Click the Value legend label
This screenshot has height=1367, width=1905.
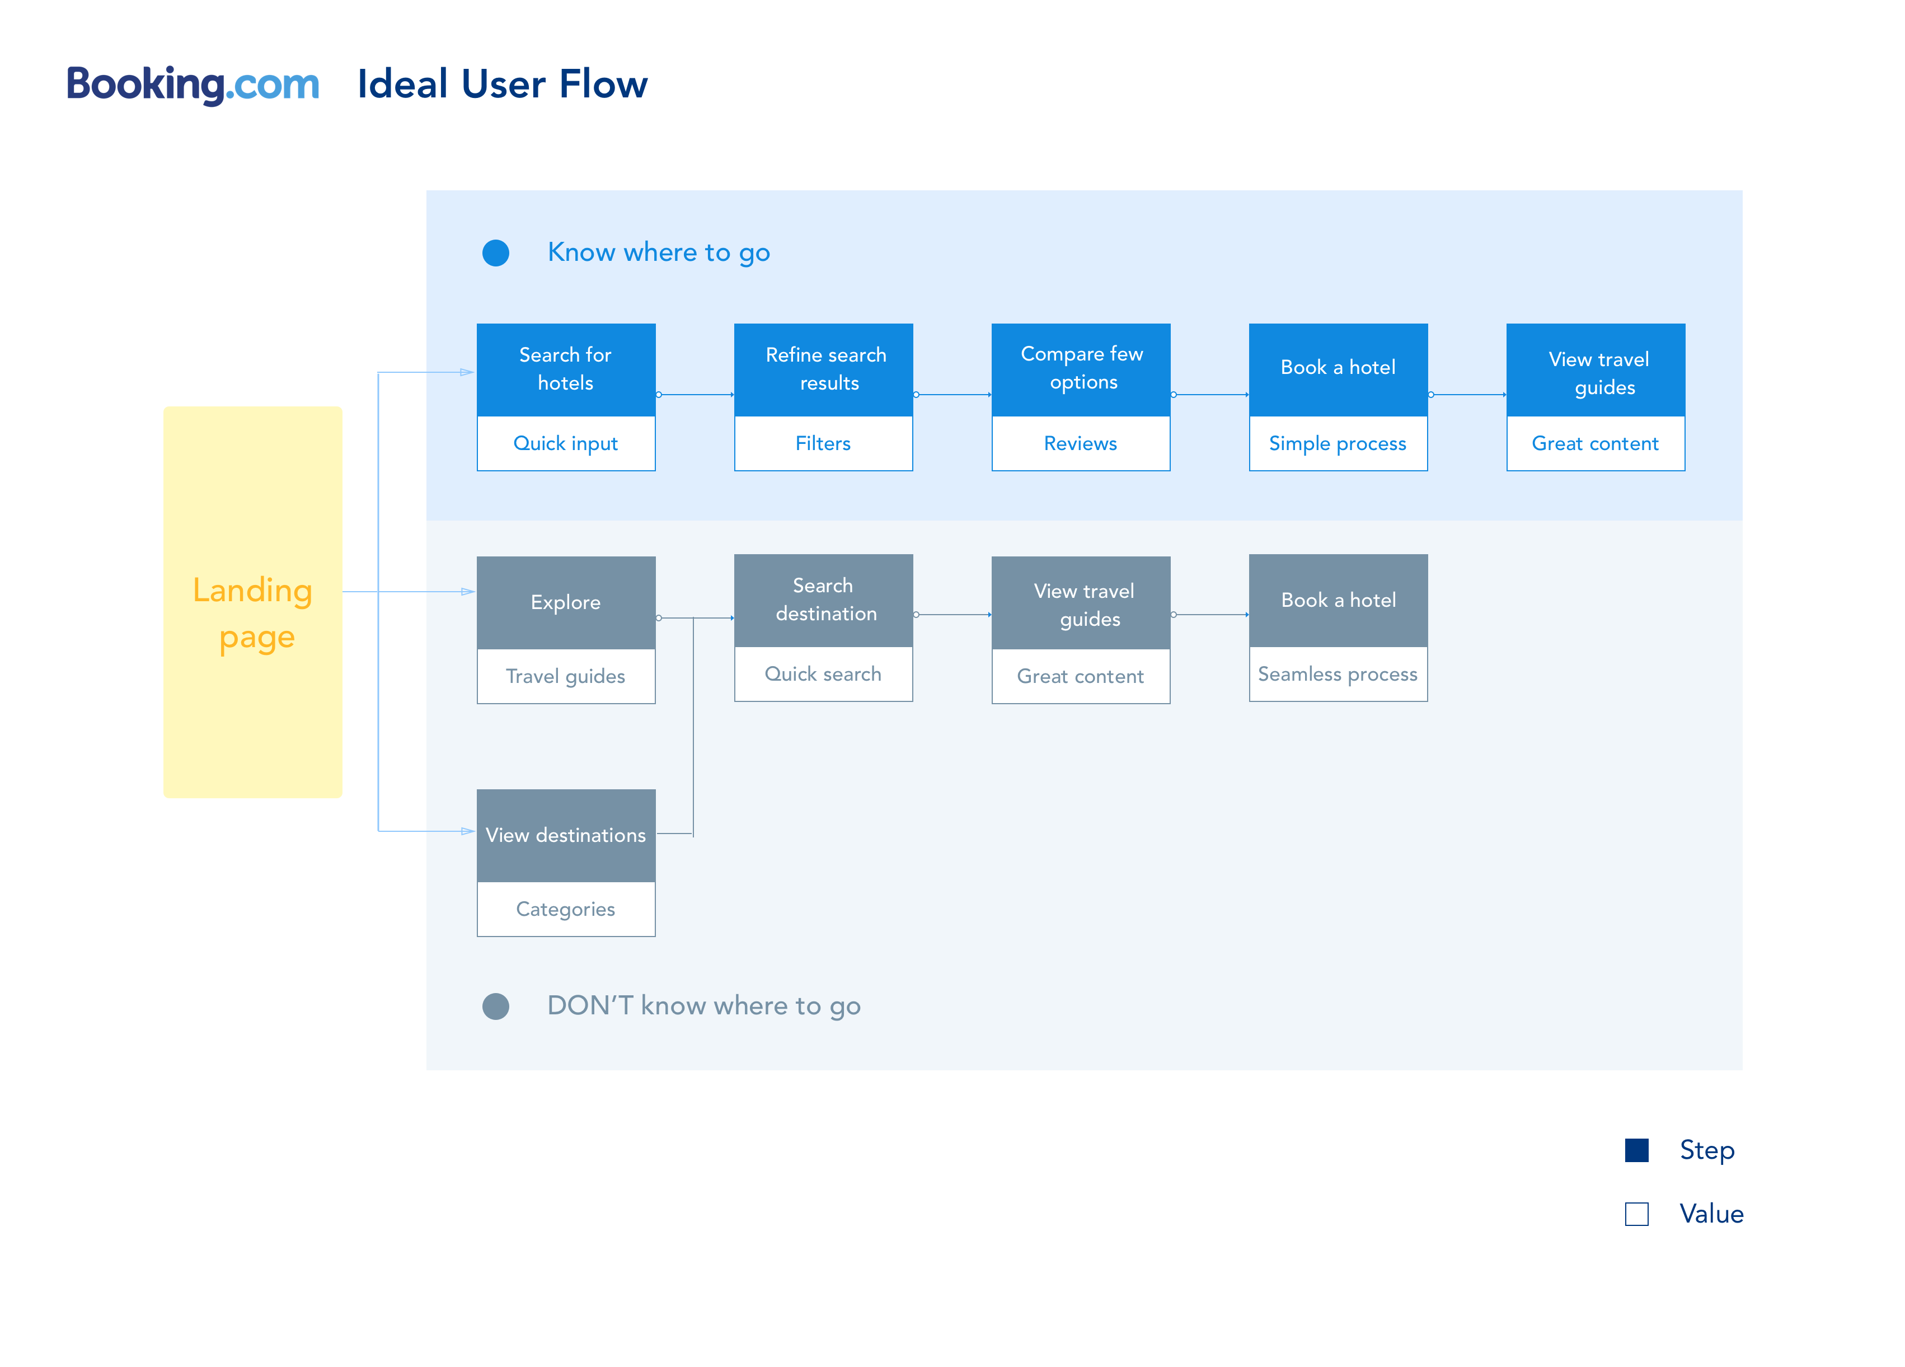pyautogui.click(x=1712, y=1214)
